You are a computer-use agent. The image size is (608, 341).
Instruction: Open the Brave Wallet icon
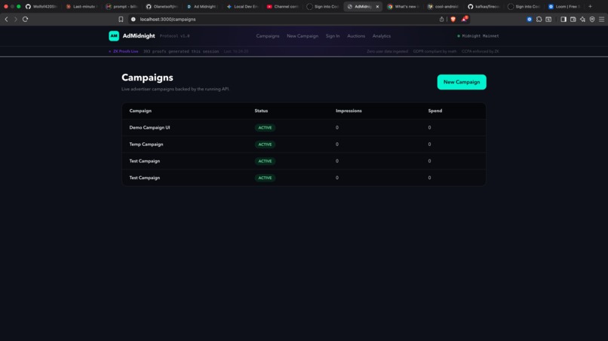(x=573, y=19)
